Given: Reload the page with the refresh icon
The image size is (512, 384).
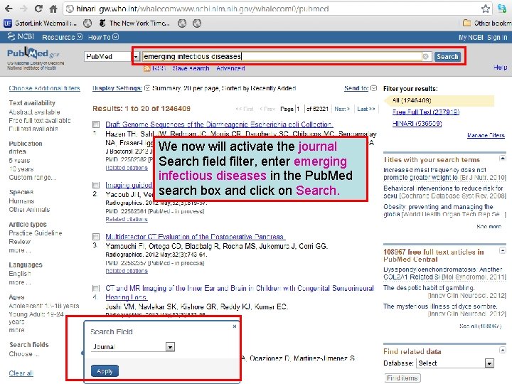Looking at the screenshot, I should [38, 9].
